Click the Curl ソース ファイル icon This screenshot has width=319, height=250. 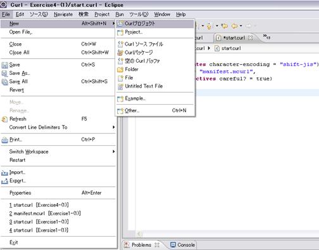coord(120,44)
